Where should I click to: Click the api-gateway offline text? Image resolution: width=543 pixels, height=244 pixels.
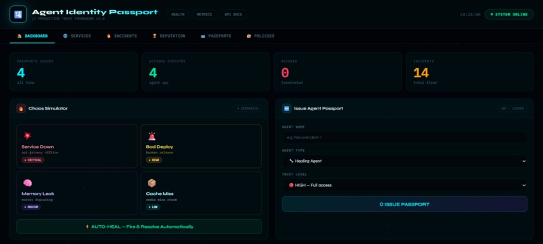(40, 153)
